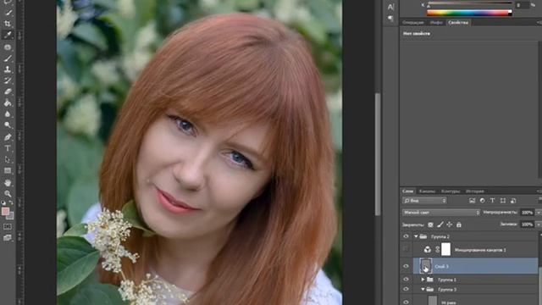Select the Paint Bucket tool
542x305 pixels.
tap(8, 103)
